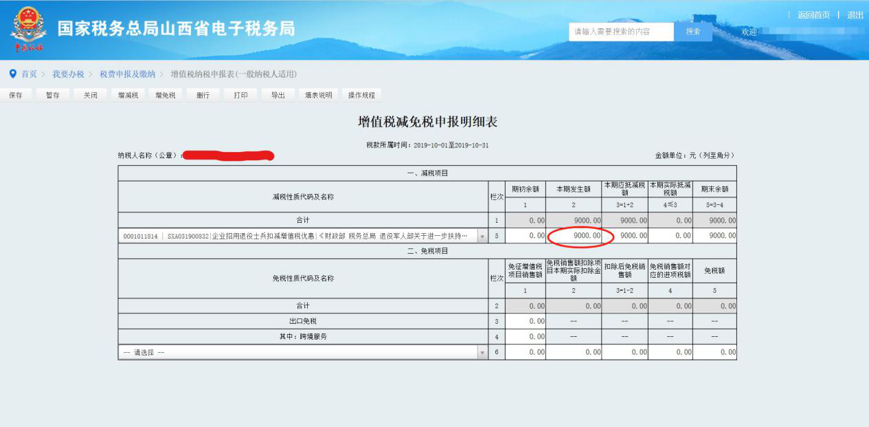
Task: Click the 打印 toolbar button
Action: [x=240, y=96]
